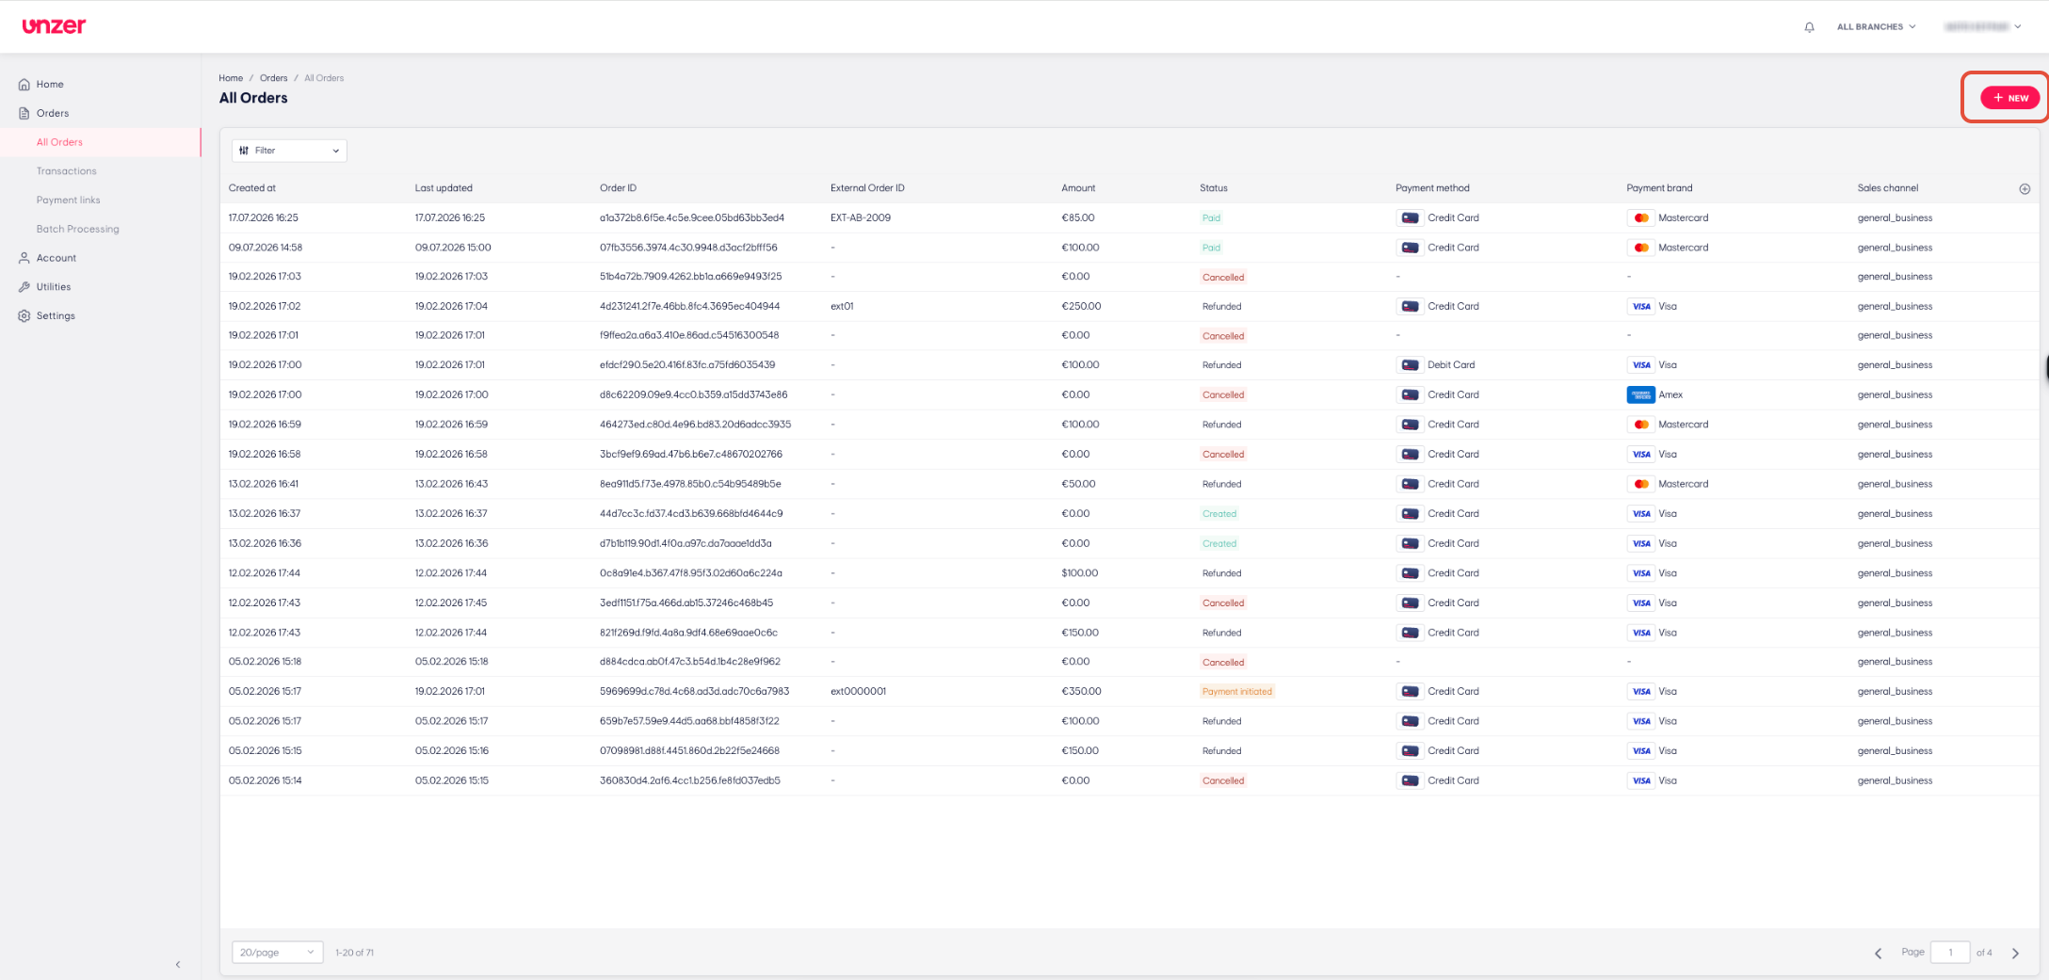Click the notifications bell icon

(x=1809, y=27)
